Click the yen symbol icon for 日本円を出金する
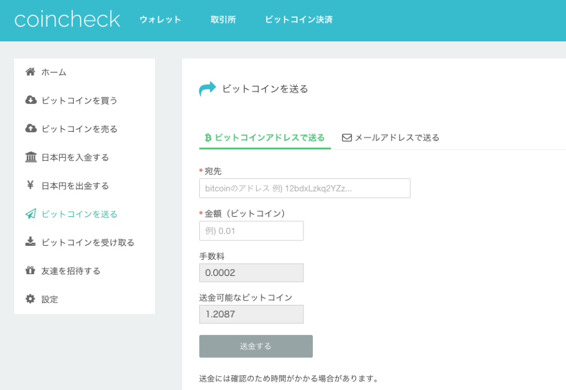The height and width of the screenshot is (390, 566). pos(30,185)
